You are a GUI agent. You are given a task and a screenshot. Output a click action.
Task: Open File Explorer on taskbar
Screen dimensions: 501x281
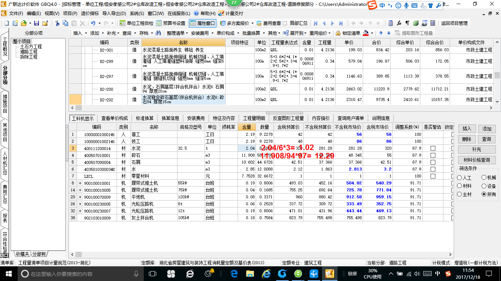[250, 273]
